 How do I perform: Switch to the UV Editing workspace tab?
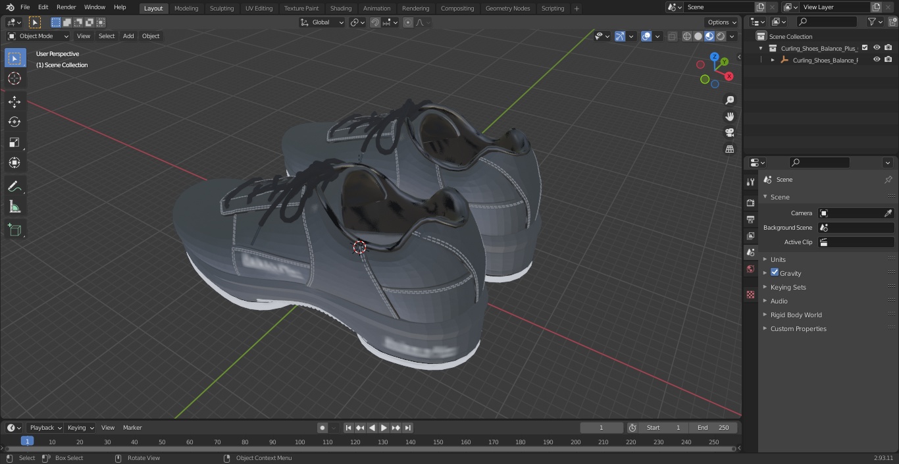click(x=259, y=8)
